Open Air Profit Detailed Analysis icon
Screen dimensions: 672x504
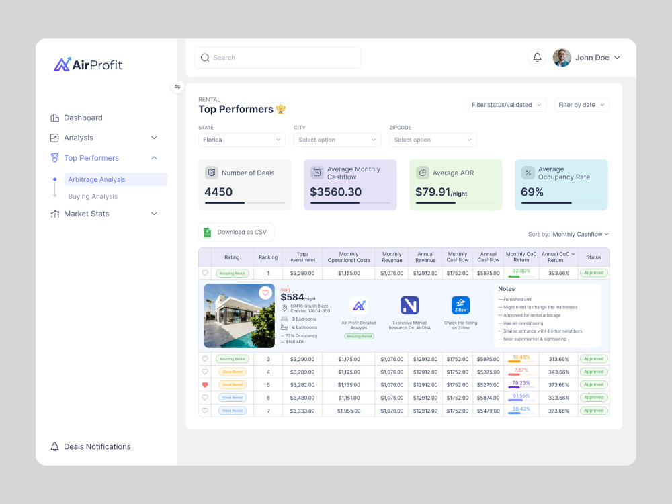click(x=359, y=305)
